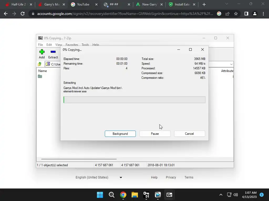Open the Privacy link on Google page
The image size is (269, 201).
click(171, 177)
